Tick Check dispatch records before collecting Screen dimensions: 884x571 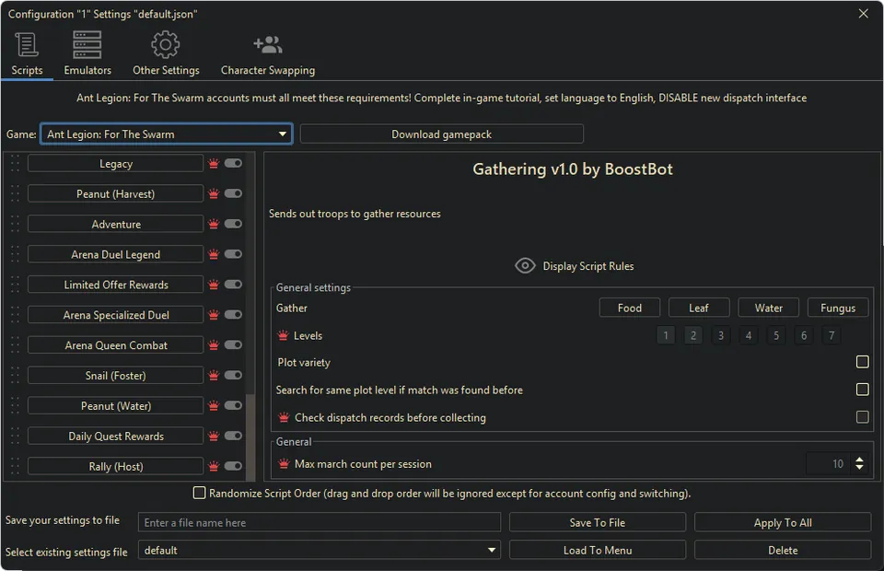pyautogui.click(x=862, y=417)
